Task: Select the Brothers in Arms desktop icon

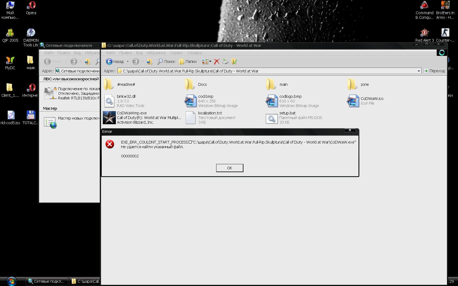Action: pyautogui.click(x=445, y=10)
